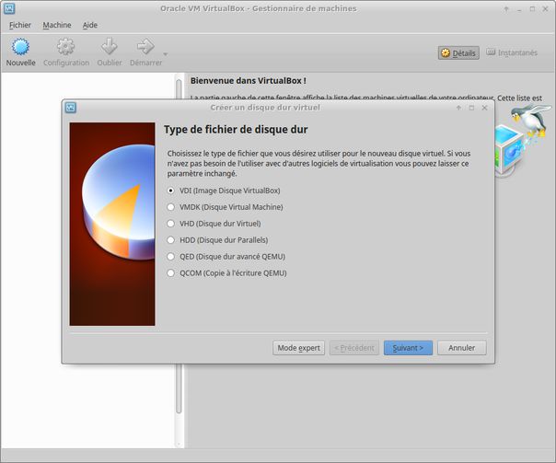Click the dialog's VirtualBox title bar icon
556x463 pixels.
[x=71, y=108]
